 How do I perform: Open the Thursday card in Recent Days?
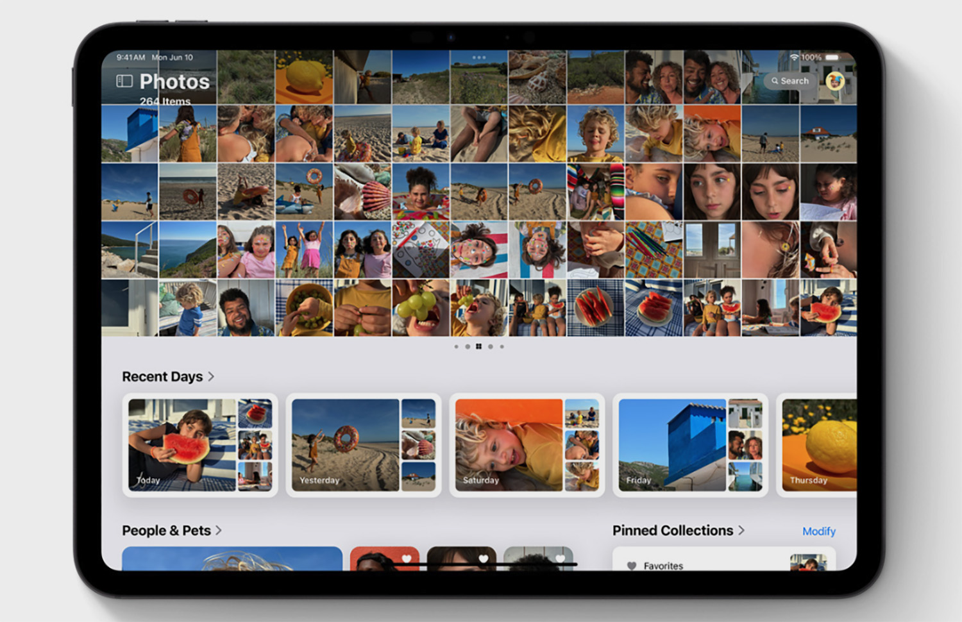pyautogui.click(x=817, y=445)
